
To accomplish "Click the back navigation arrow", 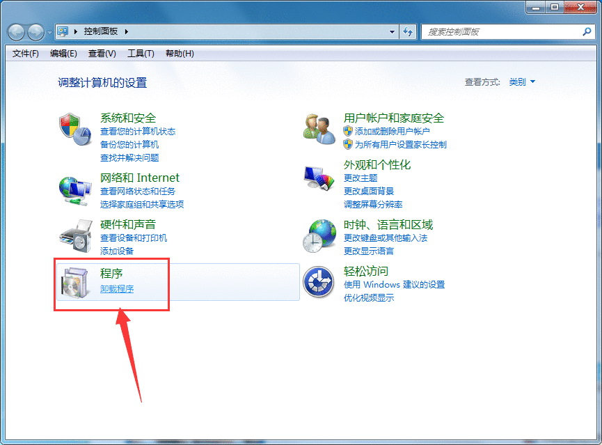I will [x=15, y=31].
